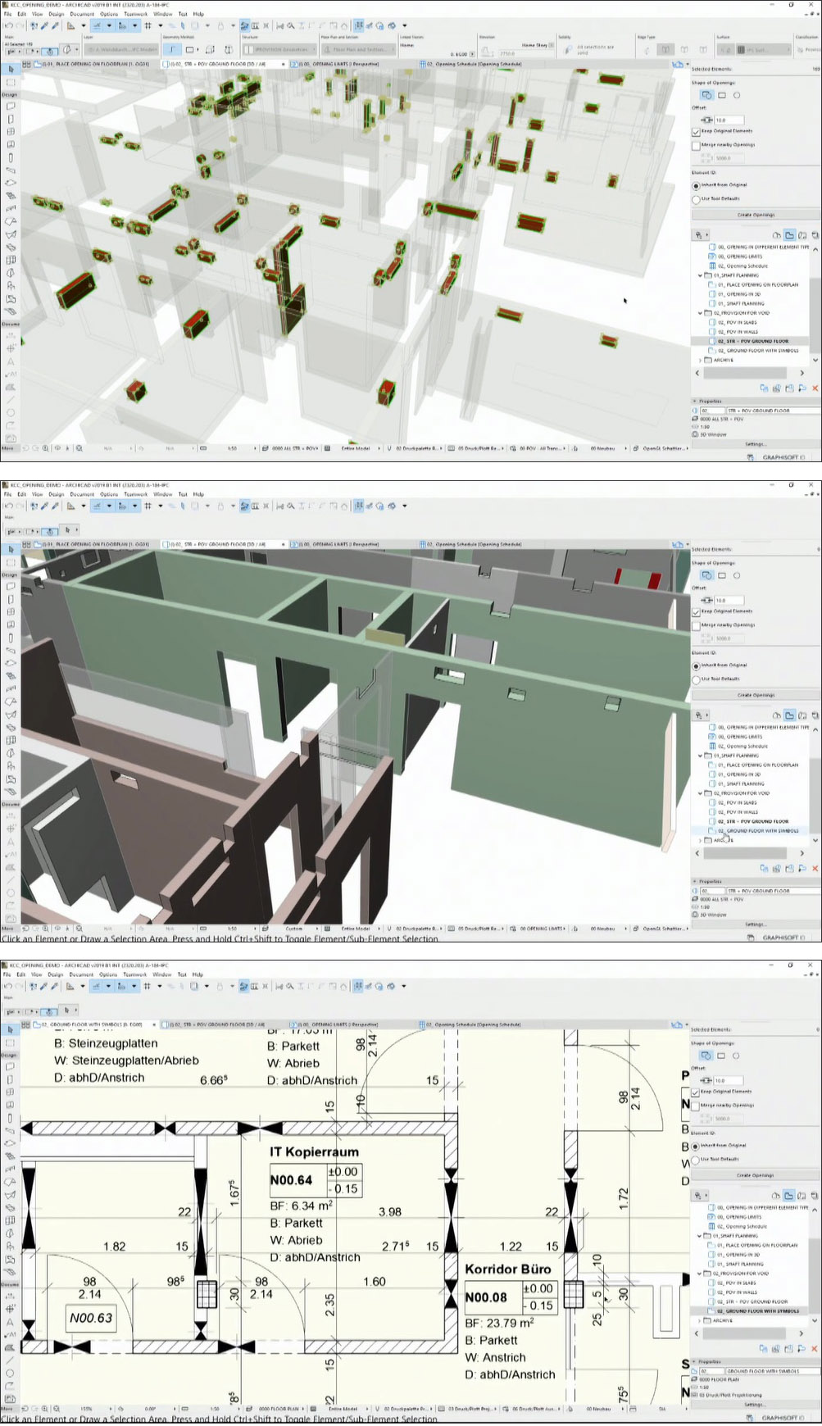Toggle Keep Original Elements in bottom window

coord(696,1092)
